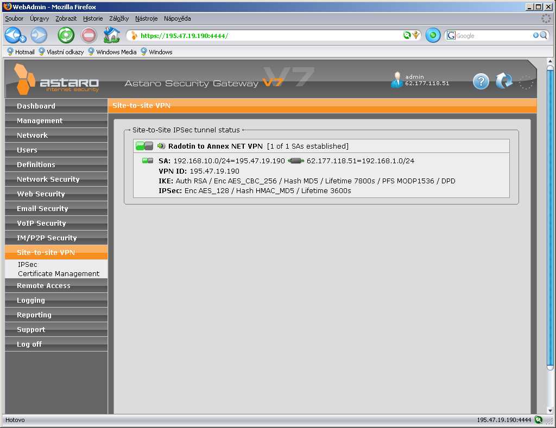Toggle the small SA status indicator switch
556x428 pixels.
(147, 161)
